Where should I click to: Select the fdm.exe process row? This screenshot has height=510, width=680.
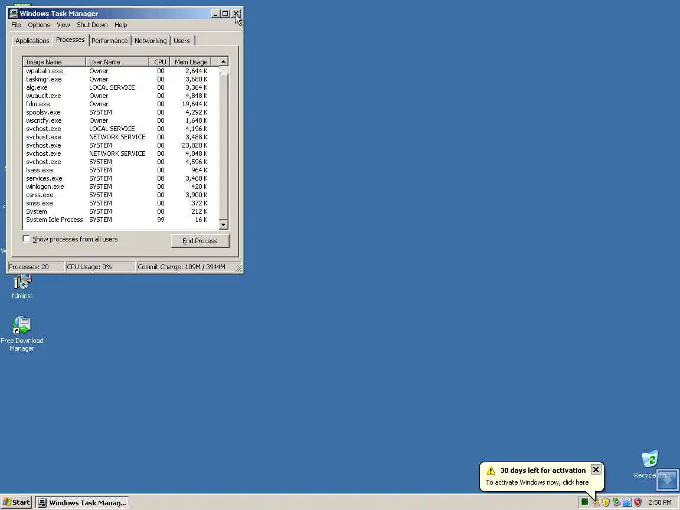pyautogui.click(x=121, y=104)
